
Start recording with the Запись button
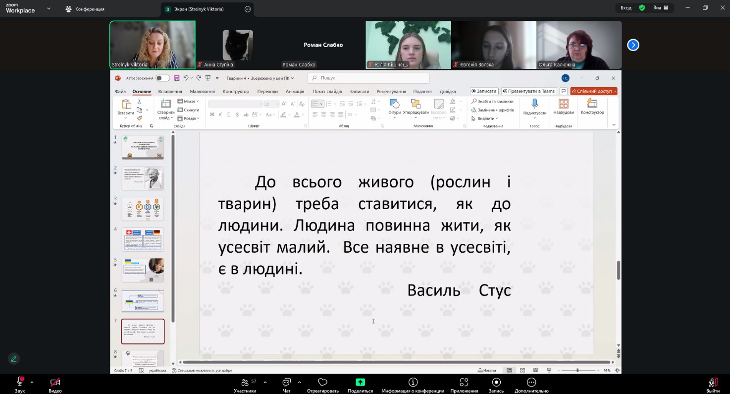pyautogui.click(x=496, y=383)
